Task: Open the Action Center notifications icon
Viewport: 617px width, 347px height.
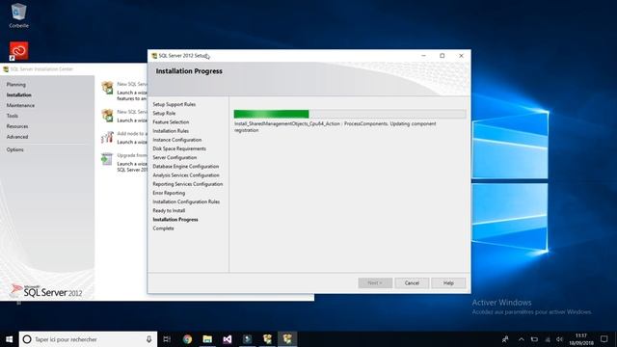Action: [x=604, y=339]
